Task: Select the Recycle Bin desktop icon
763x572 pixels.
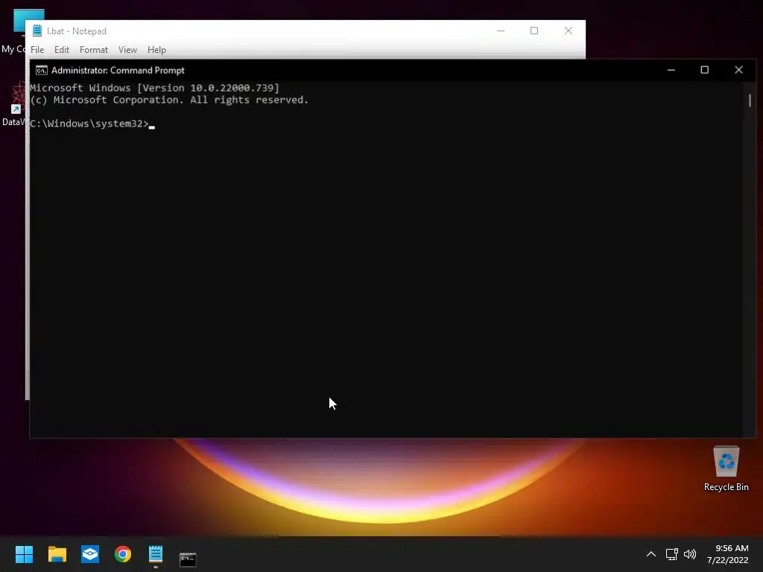Action: (x=726, y=469)
